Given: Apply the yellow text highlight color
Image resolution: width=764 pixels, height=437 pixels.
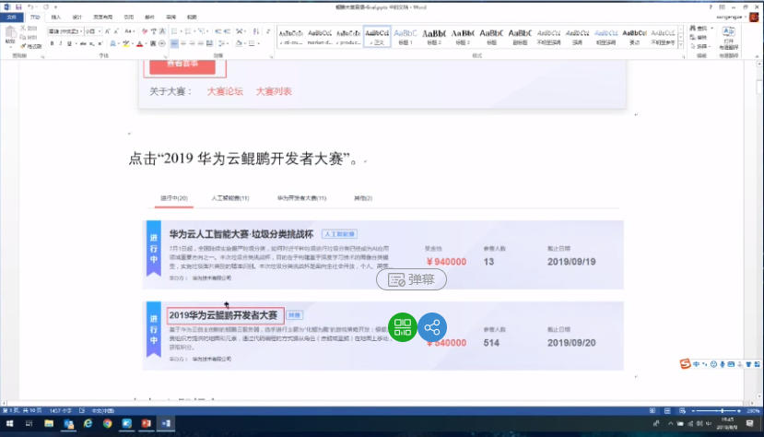Looking at the screenshot, I should [x=126, y=44].
